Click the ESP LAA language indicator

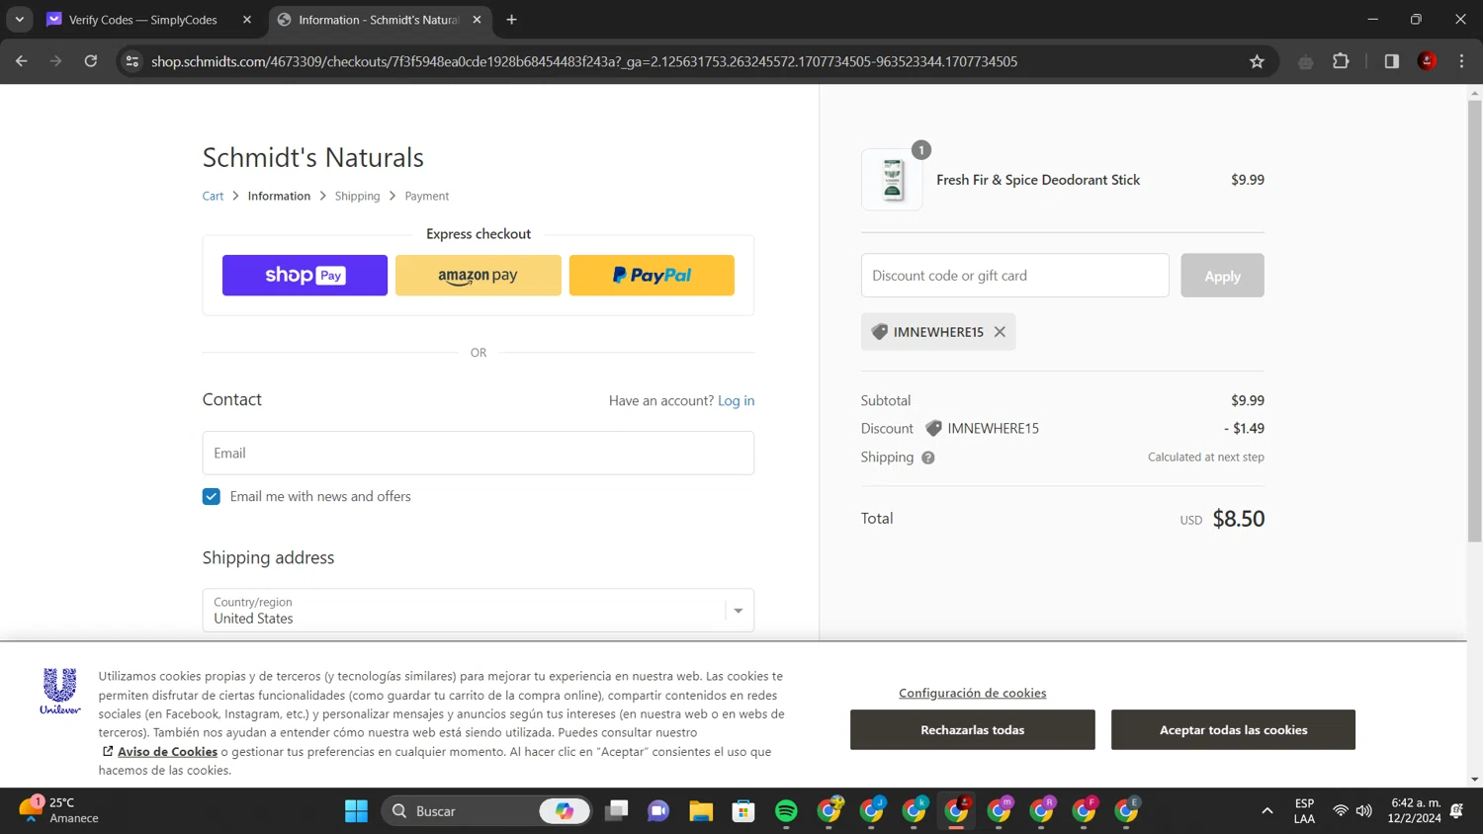point(1304,811)
